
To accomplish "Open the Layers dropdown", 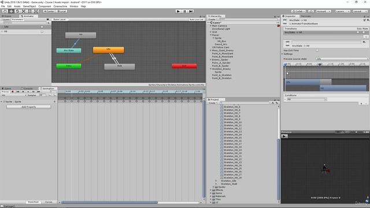I will [342, 12].
